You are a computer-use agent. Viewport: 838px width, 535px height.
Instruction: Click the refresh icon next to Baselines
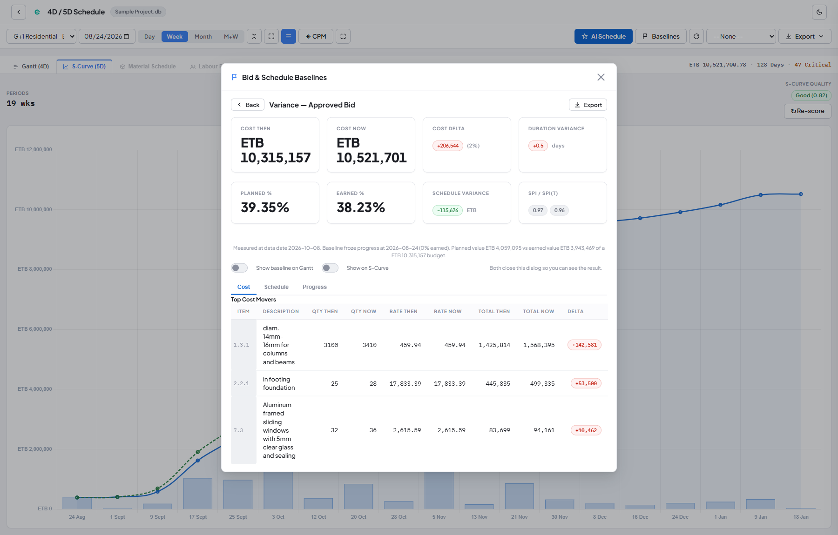[696, 36]
